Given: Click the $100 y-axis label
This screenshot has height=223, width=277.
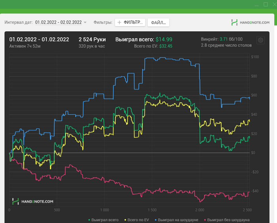Looking at the screenshot, I should pos(255,57).
